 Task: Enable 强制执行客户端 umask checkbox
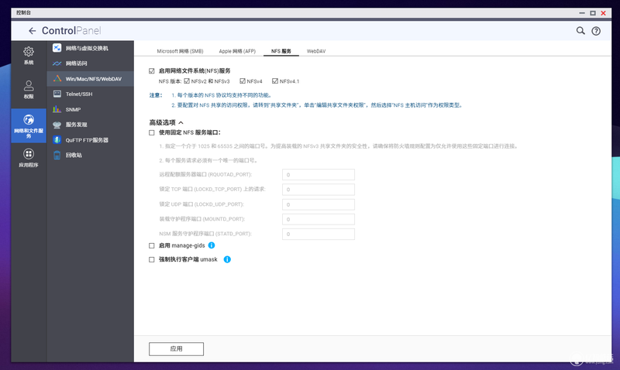(151, 259)
